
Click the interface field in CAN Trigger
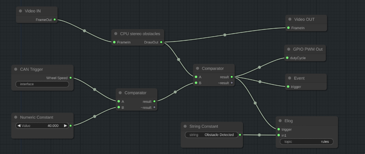42,84
